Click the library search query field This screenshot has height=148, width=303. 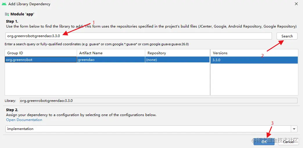[139, 36]
